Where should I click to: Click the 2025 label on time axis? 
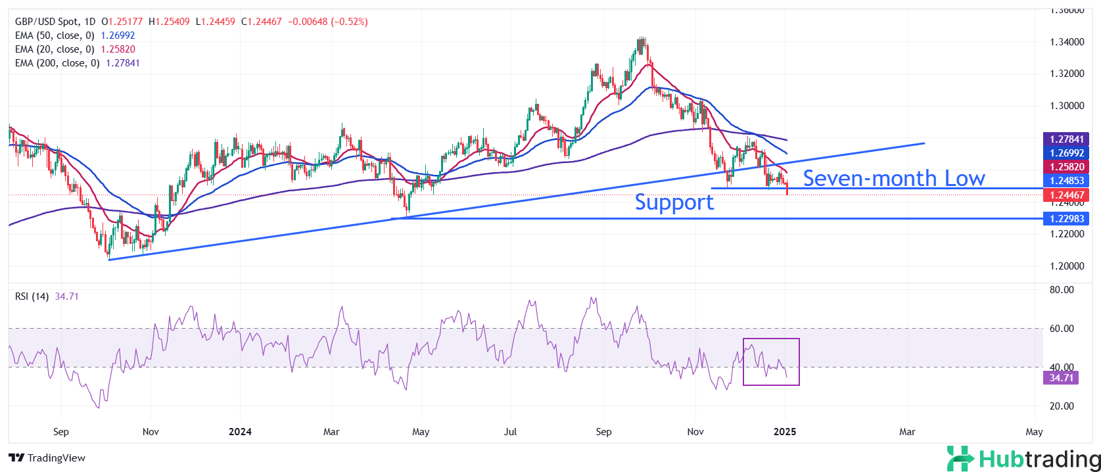coord(785,432)
